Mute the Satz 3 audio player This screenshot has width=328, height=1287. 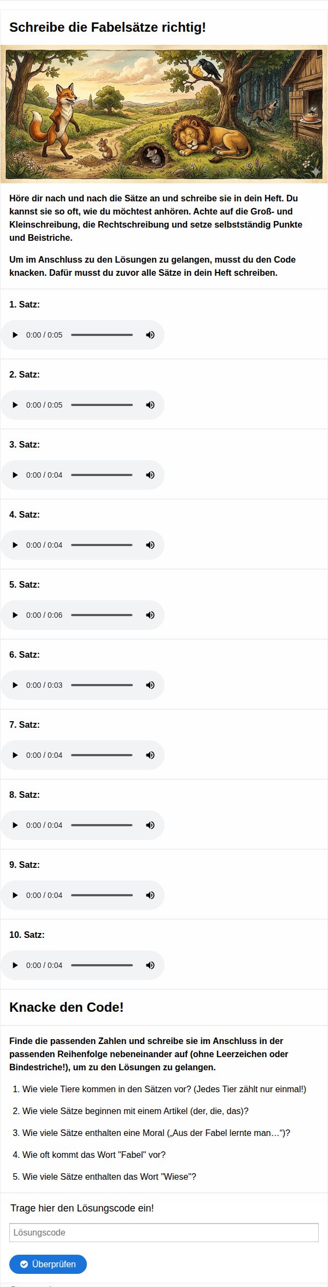(x=150, y=475)
